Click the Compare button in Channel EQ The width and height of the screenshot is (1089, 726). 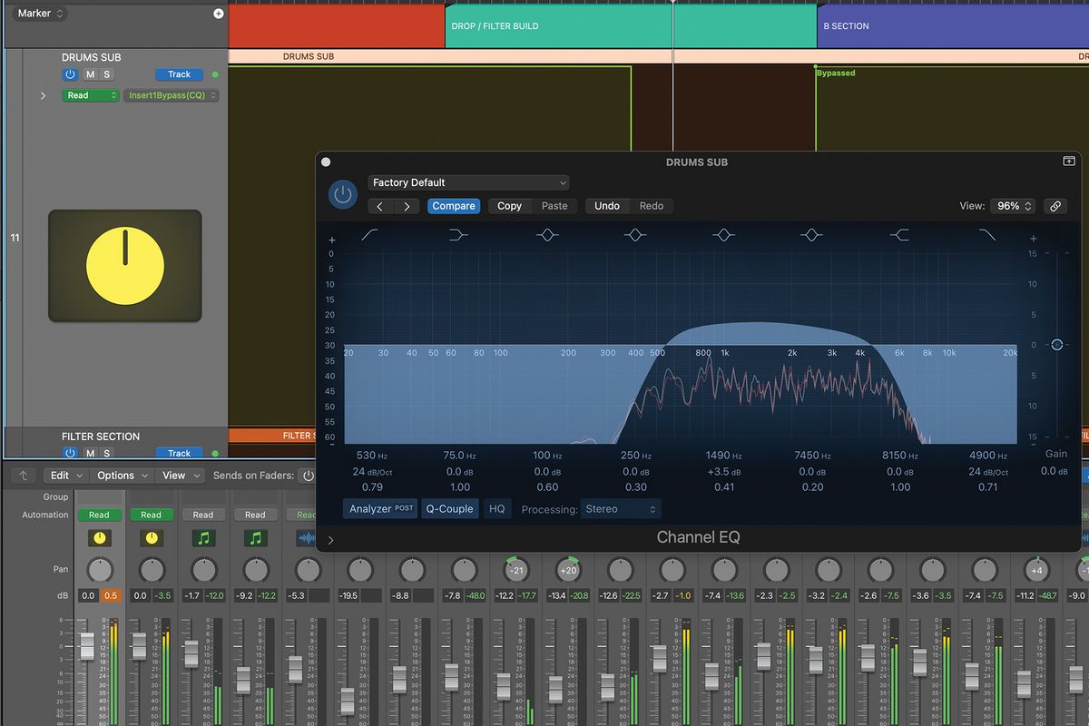[453, 206]
